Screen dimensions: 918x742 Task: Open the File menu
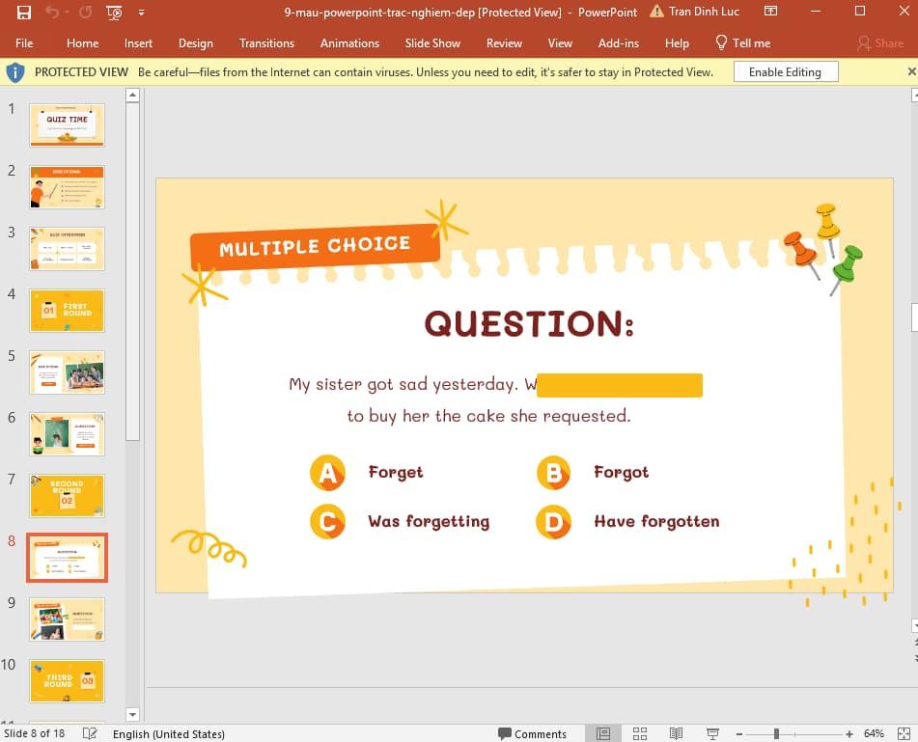point(24,43)
